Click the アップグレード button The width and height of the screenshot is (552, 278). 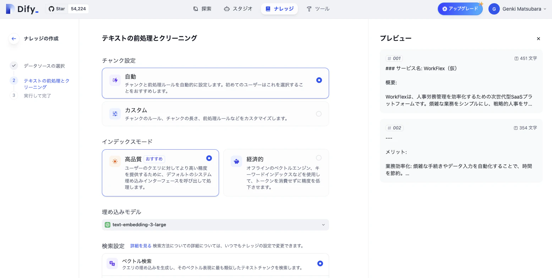click(460, 9)
